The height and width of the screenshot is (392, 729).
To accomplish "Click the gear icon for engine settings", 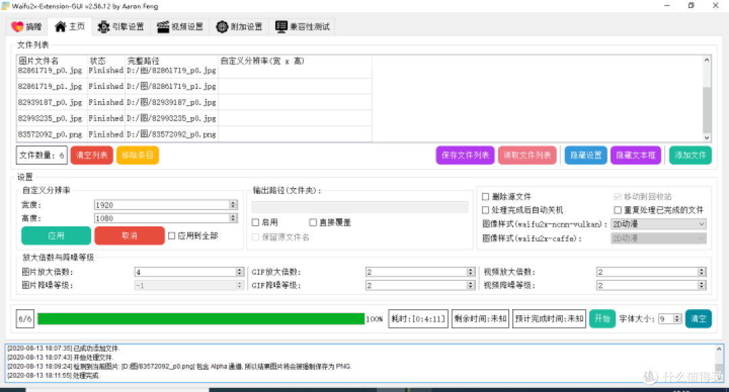I will coord(103,27).
